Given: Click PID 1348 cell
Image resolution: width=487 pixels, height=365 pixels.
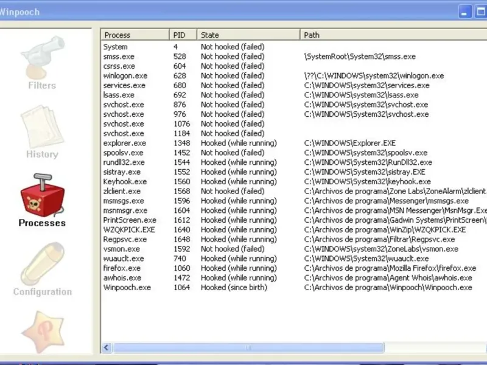Looking at the screenshot, I should pos(181,143).
